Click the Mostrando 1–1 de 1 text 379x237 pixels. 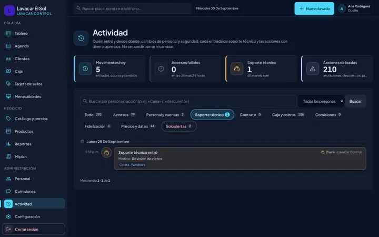[x=95, y=181]
